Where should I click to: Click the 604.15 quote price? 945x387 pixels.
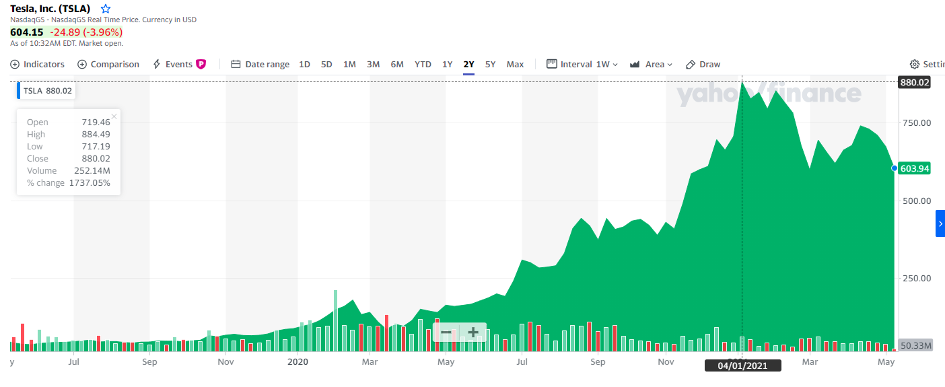pos(27,32)
